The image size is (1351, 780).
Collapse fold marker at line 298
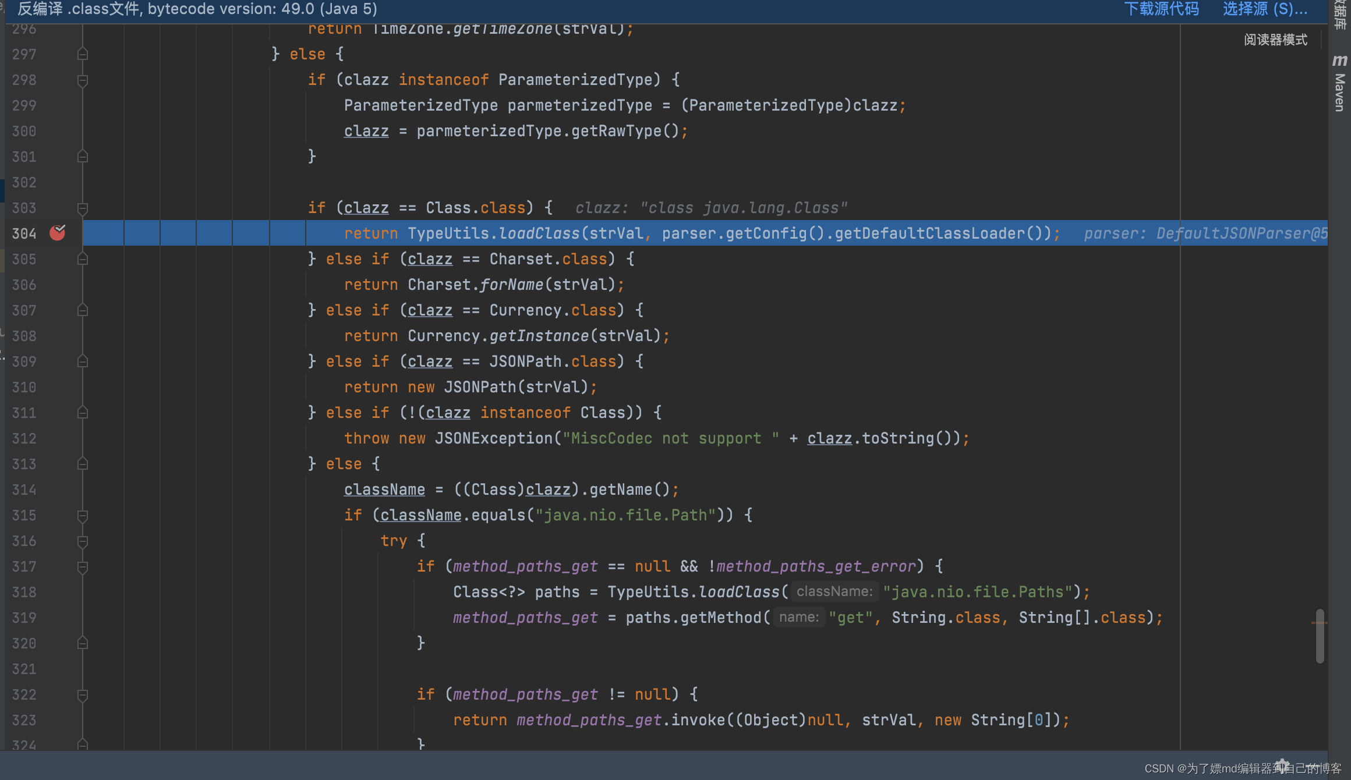pyautogui.click(x=83, y=80)
